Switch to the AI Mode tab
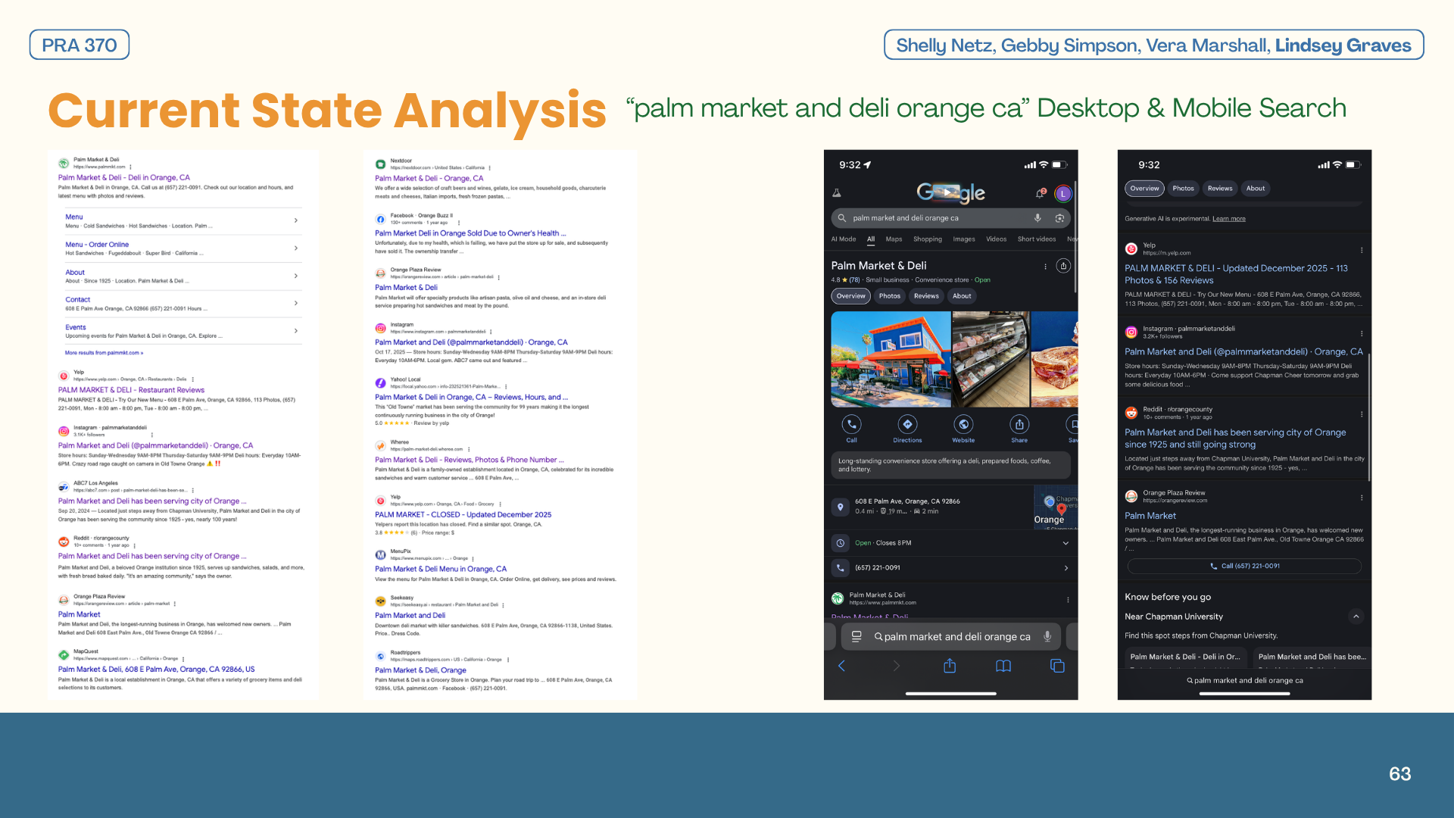The image size is (1454, 818). pos(844,239)
